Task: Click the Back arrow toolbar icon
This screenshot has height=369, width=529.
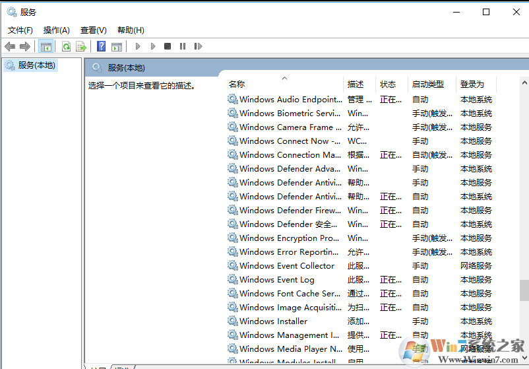Action: [x=10, y=46]
